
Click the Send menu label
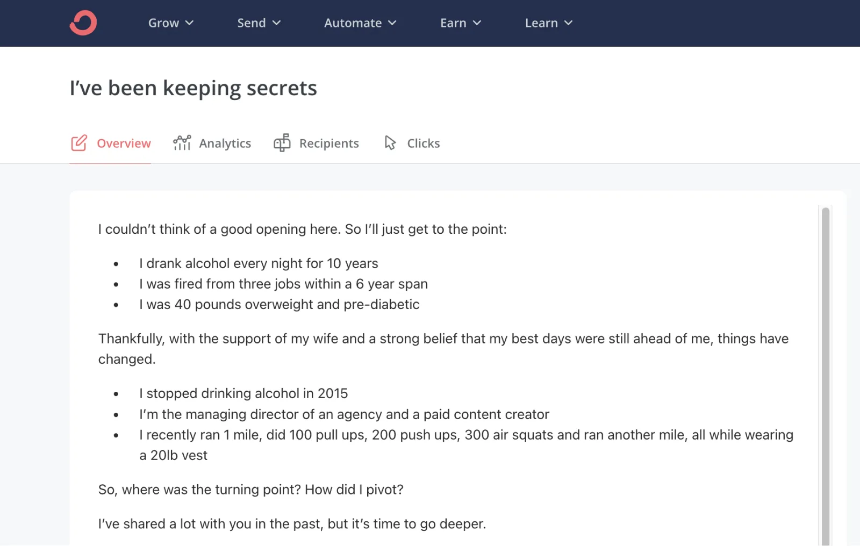tap(252, 23)
